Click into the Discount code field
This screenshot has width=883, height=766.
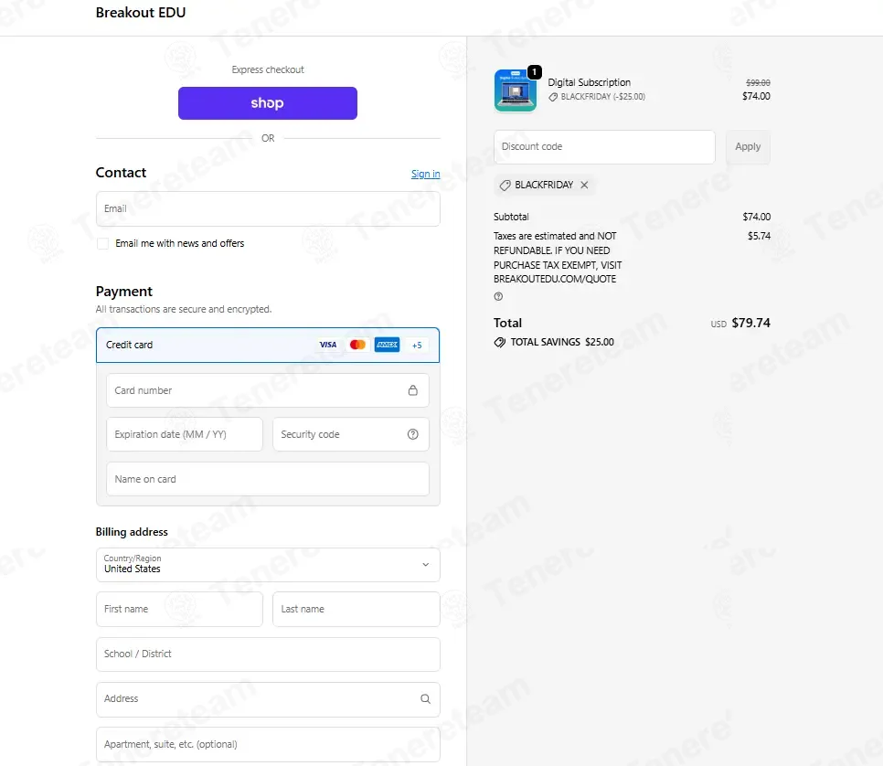pyautogui.click(x=604, y=146)
